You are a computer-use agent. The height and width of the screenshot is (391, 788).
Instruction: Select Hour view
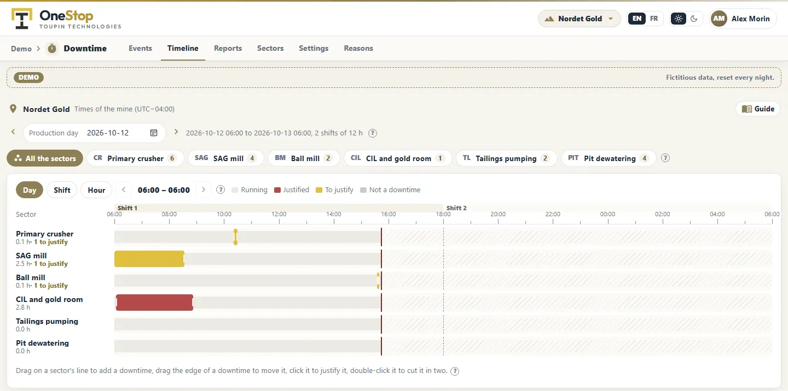[96, 190]
